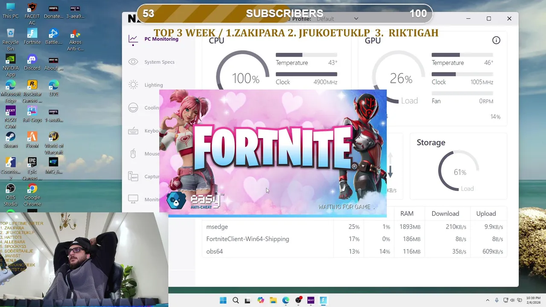Click the Cooling fan icon in sidebar
This screenshot has width=546, height=307.
coord(133,107)
